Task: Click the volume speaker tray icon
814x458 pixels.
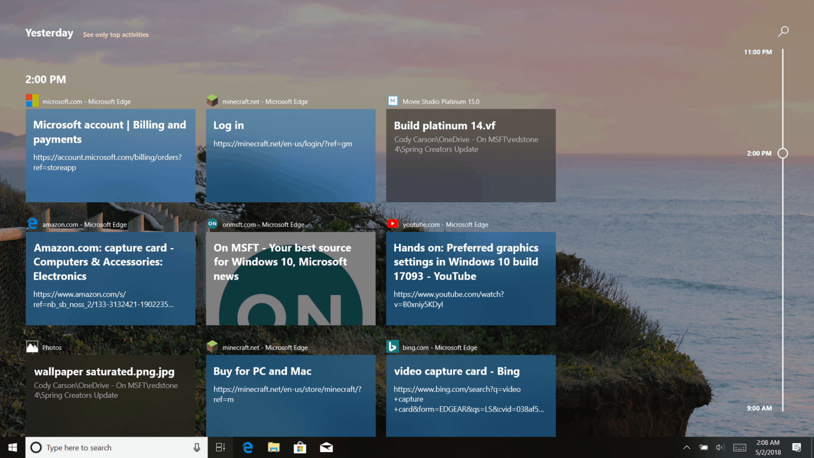Action: tap(719, 447)
